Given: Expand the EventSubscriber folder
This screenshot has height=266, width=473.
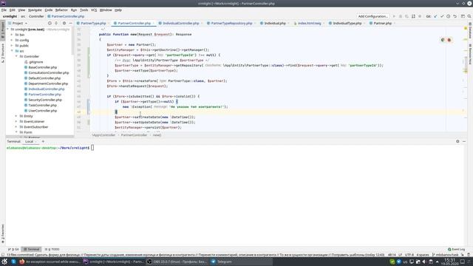Looking at the screenshot, I should (x=16, y=127).
